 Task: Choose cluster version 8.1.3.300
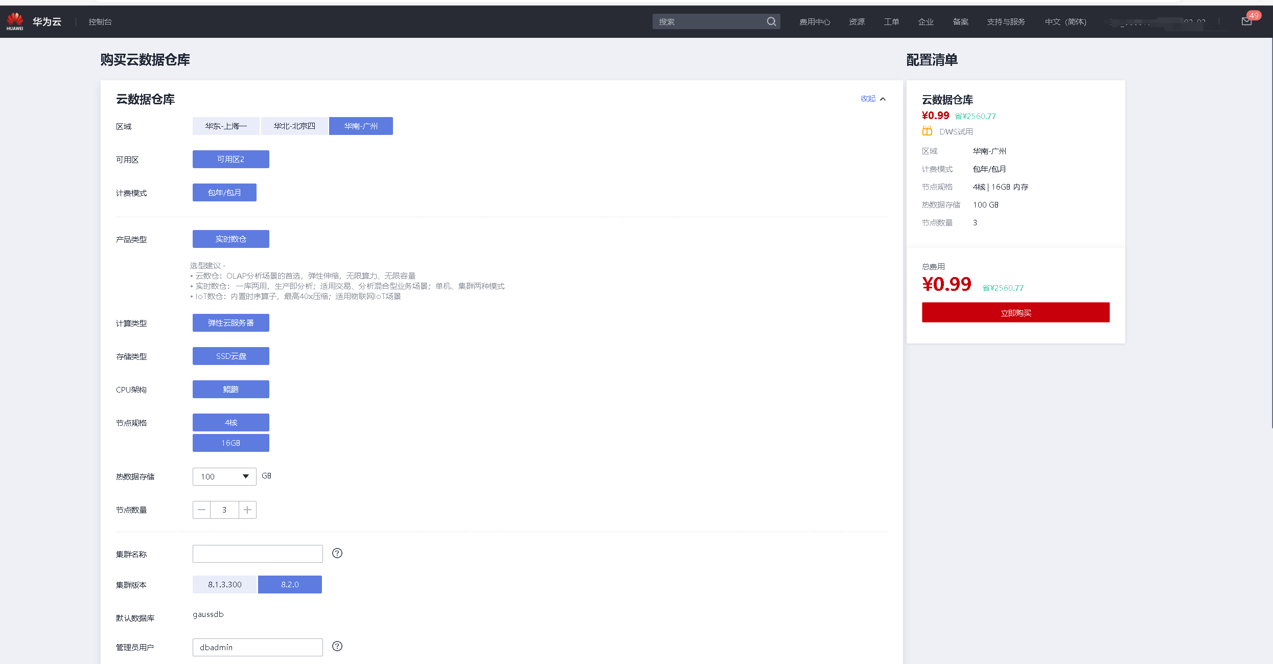click(224, 584)
